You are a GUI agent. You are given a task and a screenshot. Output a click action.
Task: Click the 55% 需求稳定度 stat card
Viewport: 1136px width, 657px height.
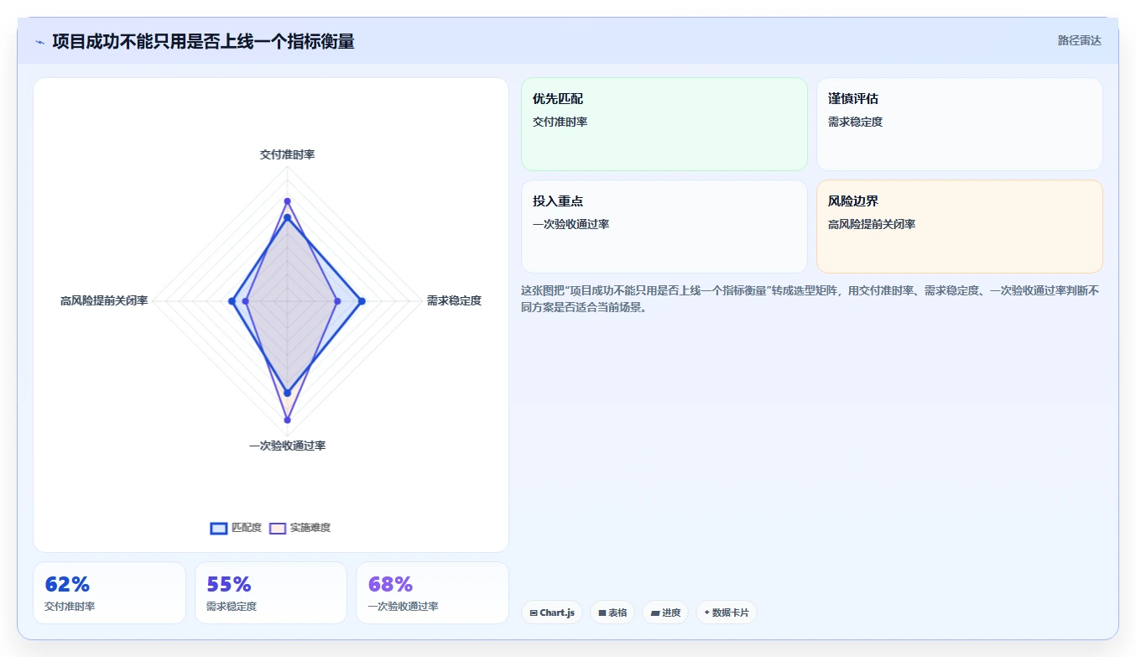pos(271,593)
